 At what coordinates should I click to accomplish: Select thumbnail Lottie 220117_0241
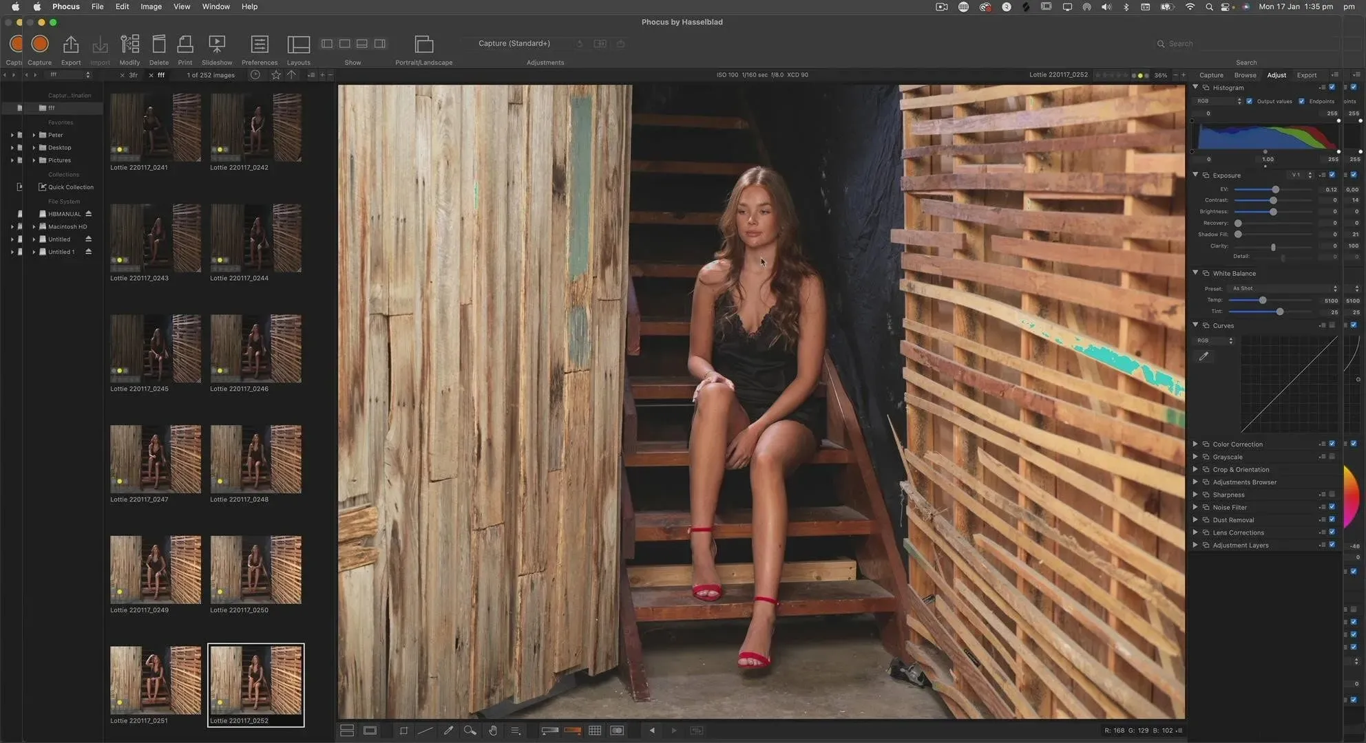[156, 128]
